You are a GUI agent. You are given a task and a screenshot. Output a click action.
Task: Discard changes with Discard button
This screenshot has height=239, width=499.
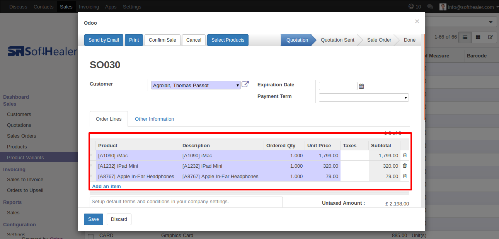coord(119,219)
